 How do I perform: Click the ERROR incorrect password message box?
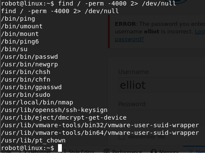(x=156, y=32)
